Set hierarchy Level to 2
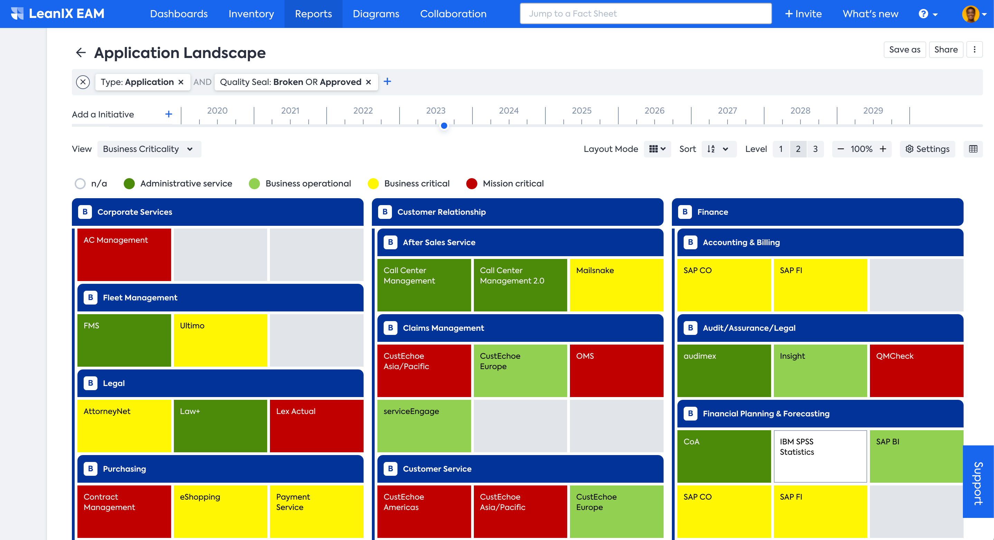The width and height of the screenshot is (994, 540). coord(798,149)
